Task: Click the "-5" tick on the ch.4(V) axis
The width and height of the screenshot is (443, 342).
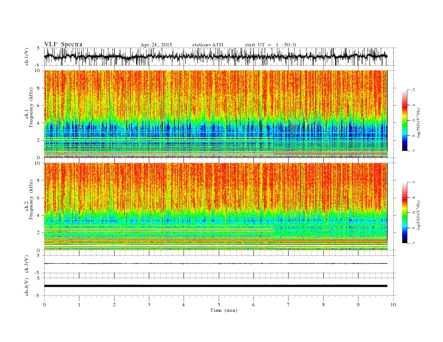Action: coord(38,296)
